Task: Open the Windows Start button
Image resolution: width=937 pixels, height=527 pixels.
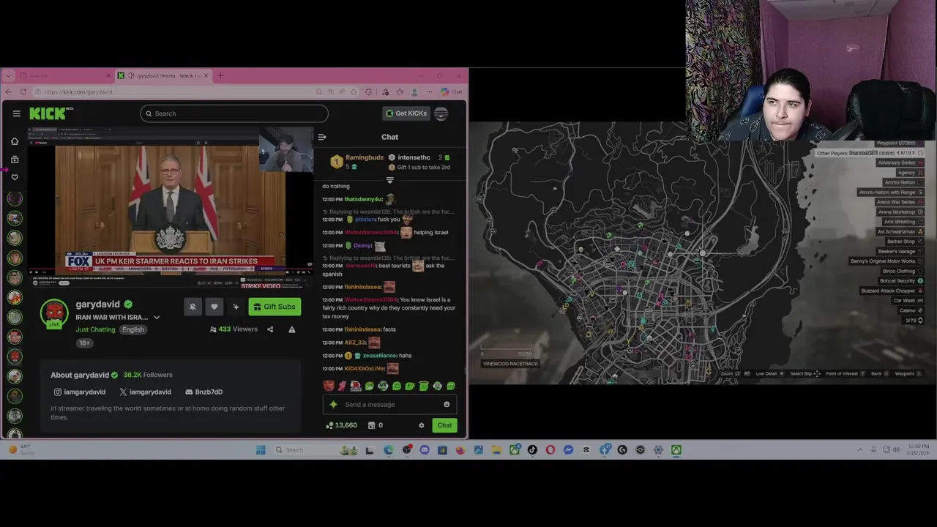Action: (261, 450)
